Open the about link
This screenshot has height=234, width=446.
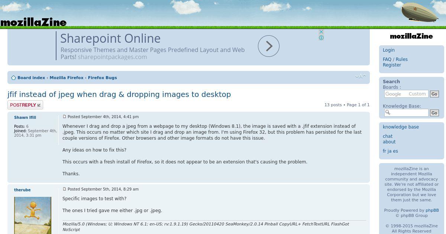(x=389, y=142)
